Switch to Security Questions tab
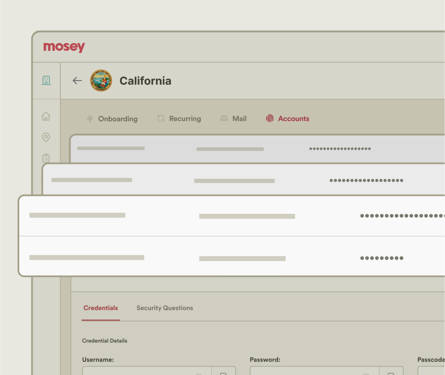 pyautogui.click(x=165, y=308)
